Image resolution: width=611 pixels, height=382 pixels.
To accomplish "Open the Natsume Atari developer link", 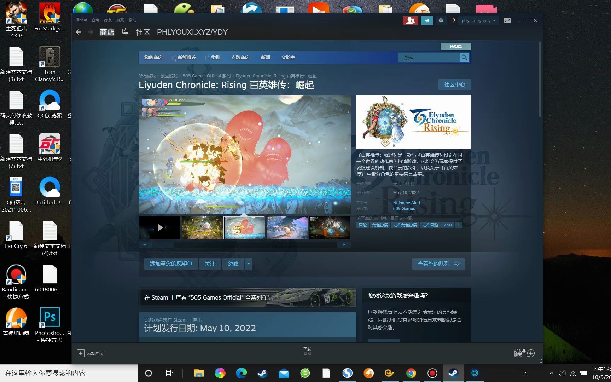I will 406,203.
